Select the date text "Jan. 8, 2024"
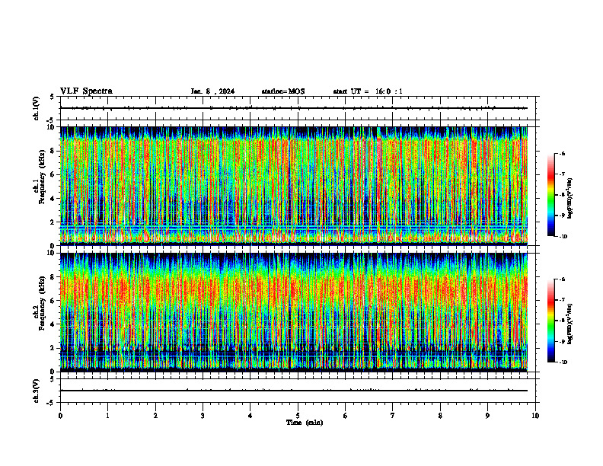The height and width of the screenshot is (466, 603). click(x=212, y=91)
